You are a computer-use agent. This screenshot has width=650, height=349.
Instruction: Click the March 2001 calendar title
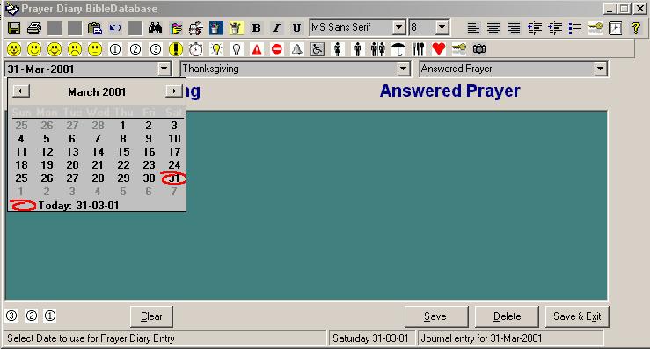coord(97,92)
